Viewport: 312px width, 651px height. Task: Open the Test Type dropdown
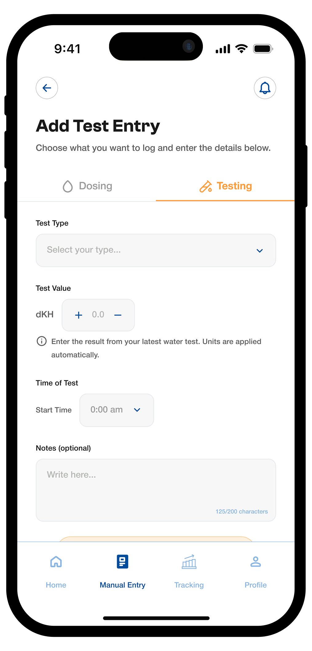click(x=156, y=250)
